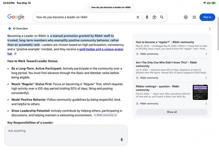
Task: Click 'Ribblr community' label under second source
Action: pos(149,78)
